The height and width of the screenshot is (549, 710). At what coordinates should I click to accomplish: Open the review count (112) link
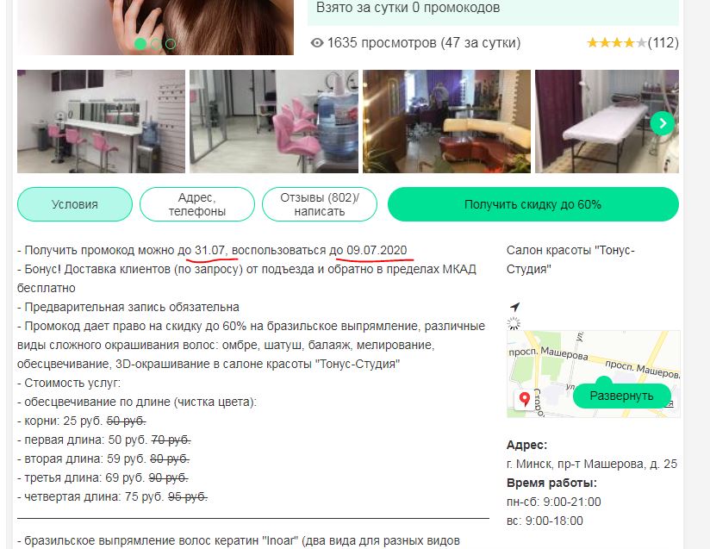coord(663,42)
